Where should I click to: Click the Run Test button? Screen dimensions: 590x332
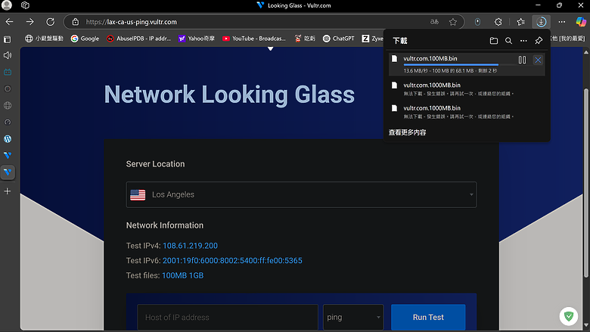(428, 318)
